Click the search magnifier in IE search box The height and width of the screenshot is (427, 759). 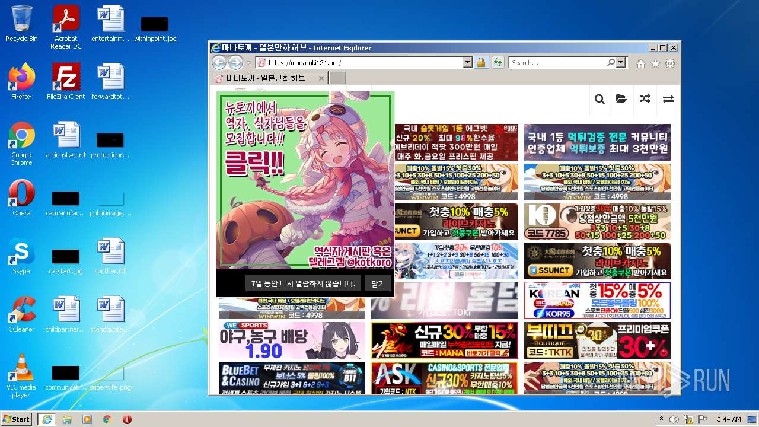(x=611, y=62)
